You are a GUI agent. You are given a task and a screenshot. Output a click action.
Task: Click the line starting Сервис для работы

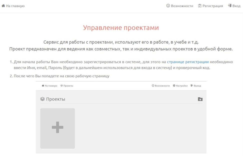coord(121,42)
